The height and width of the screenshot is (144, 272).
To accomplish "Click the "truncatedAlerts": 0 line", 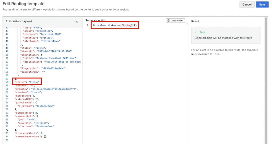I will pos(29,133).
